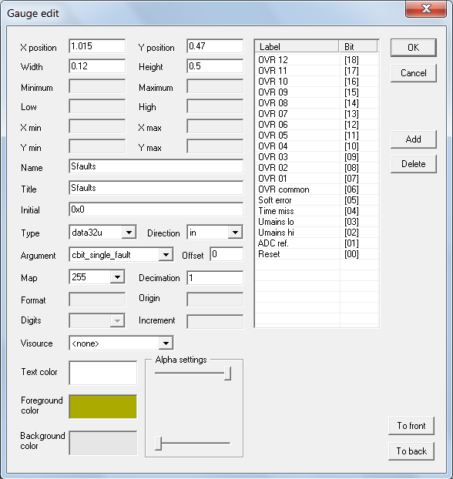
Task: Send gauge To back
Action: (x=411, y=451)
